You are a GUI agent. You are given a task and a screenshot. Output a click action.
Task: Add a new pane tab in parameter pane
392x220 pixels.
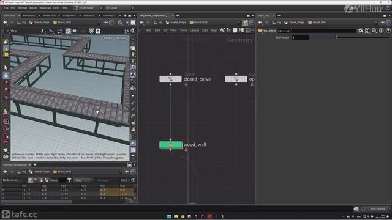click(279, 16)
